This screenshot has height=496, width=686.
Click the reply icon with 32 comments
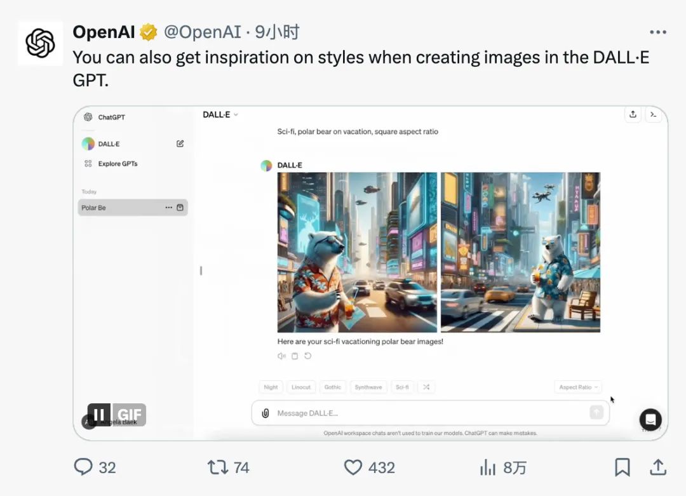(x=84, y=467)
